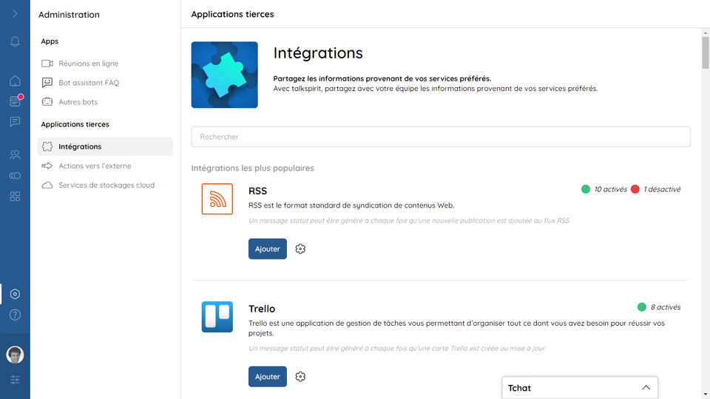Open Services de stockages cloud
710x399 pixels.
[x=106, y=185]
